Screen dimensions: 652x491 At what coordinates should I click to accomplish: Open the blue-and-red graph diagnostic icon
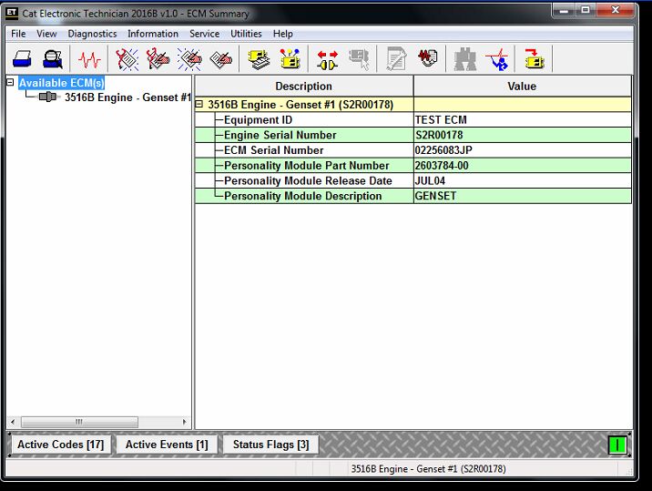coord(497,59)
